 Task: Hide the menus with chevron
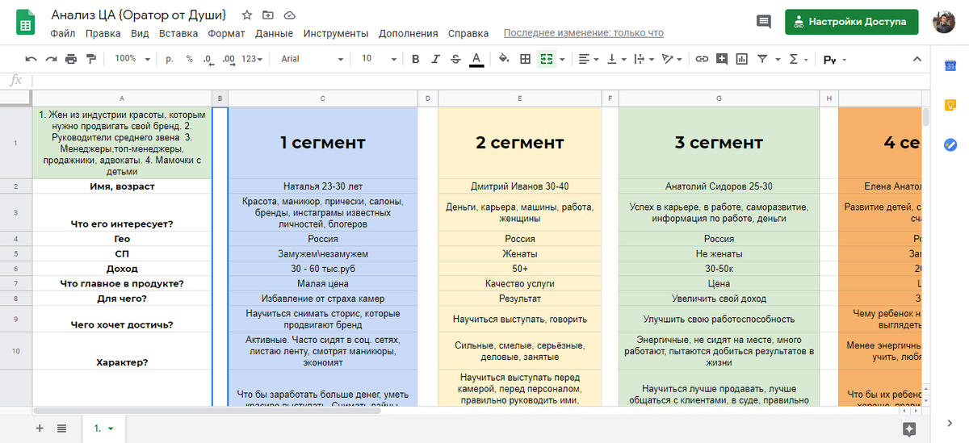click(917, 59)
